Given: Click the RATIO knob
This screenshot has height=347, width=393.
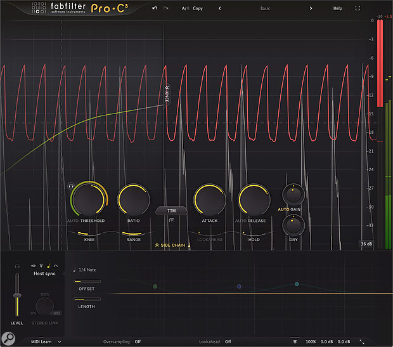Looking at the screenshot, I should point(134,200).
